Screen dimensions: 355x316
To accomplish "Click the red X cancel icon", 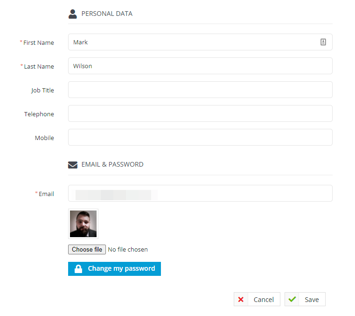I will [x=241, y=300].
